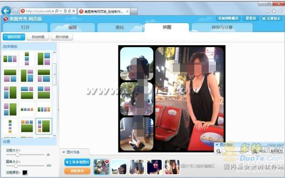285x178 pixels.
Task: Click the browser favorites star icon
Action: [x=274, y=11]
